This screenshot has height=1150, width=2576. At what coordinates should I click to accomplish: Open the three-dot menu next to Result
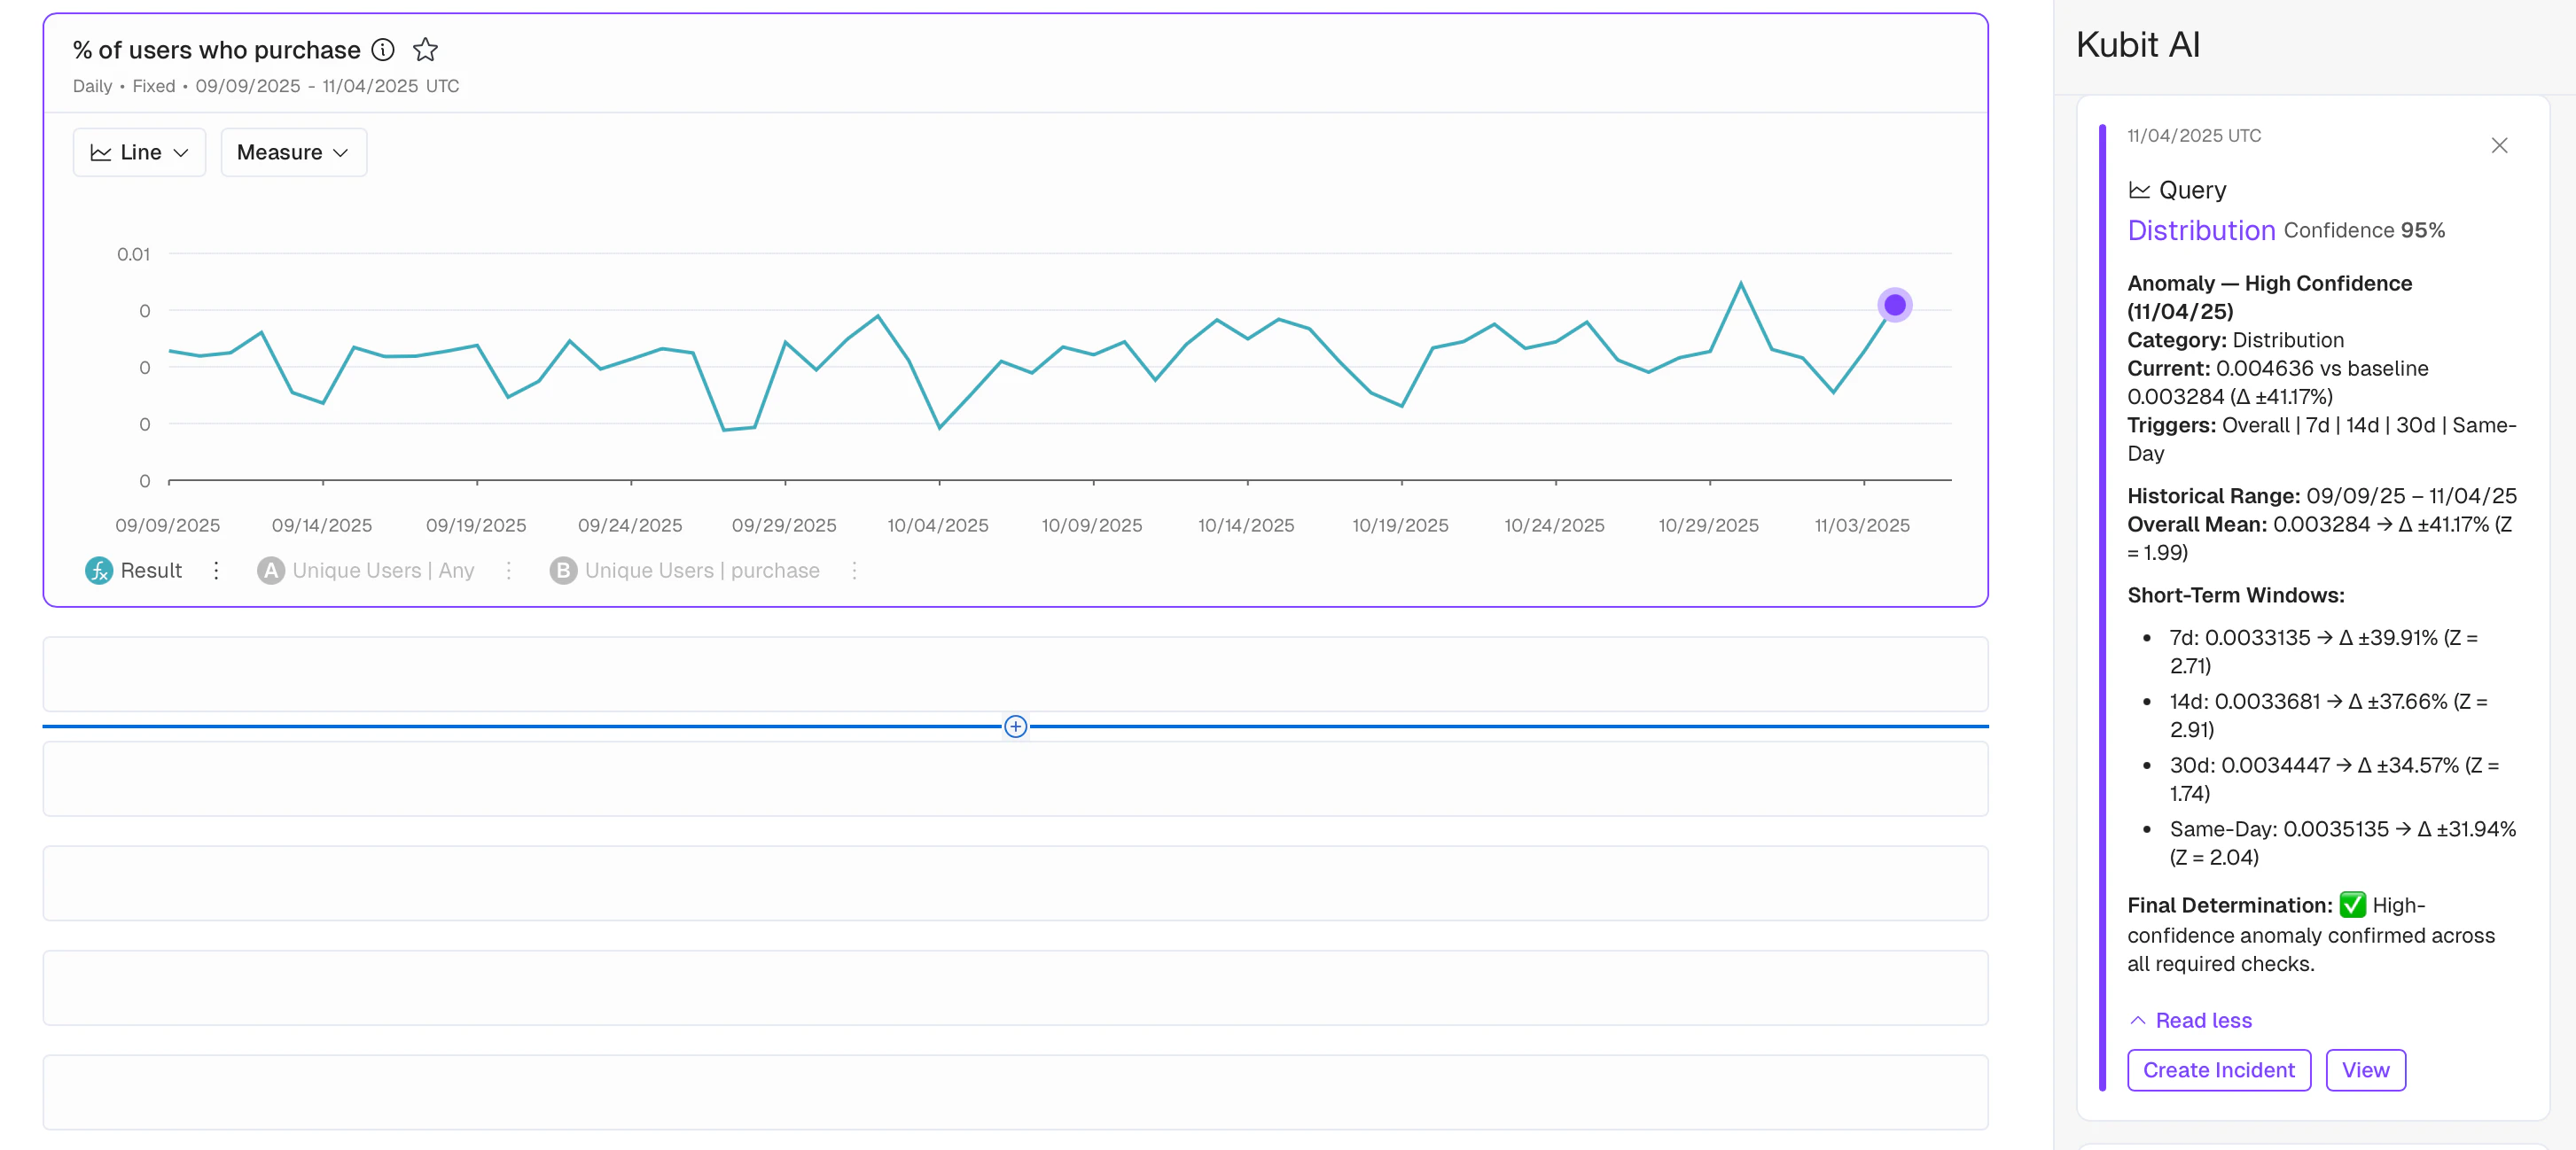(x=216, y=571)
